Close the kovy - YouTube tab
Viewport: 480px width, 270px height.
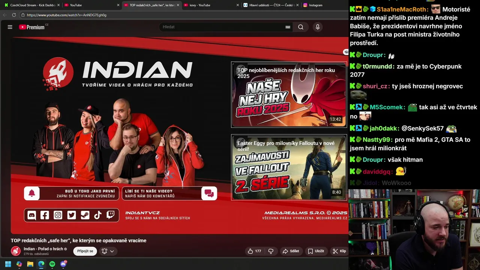click(238, 5)
